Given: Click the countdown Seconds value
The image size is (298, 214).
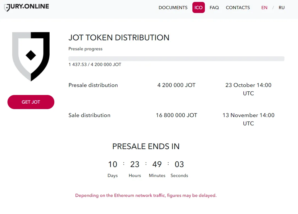Looking at the screenshot, I should coord(179,164).
